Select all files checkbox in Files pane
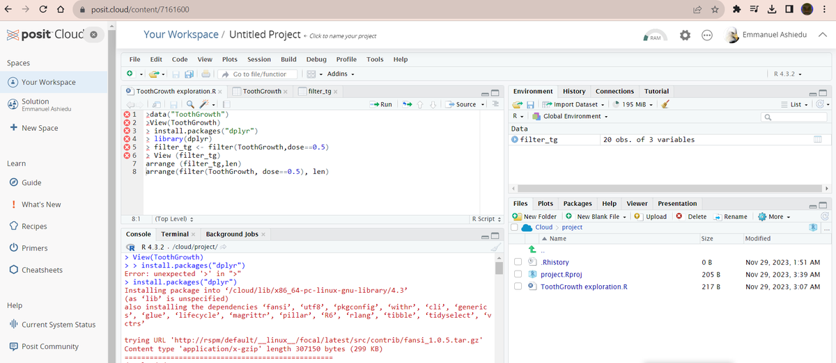This screenshot has width=836, height=363. [x=515, y=227]
